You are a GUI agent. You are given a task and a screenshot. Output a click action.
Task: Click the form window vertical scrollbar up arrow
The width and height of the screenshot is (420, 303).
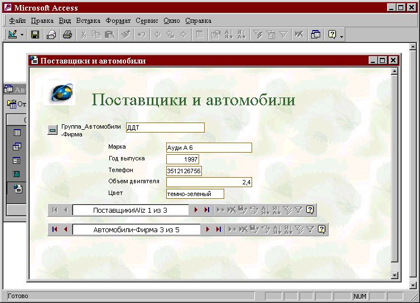coord(394,71)
